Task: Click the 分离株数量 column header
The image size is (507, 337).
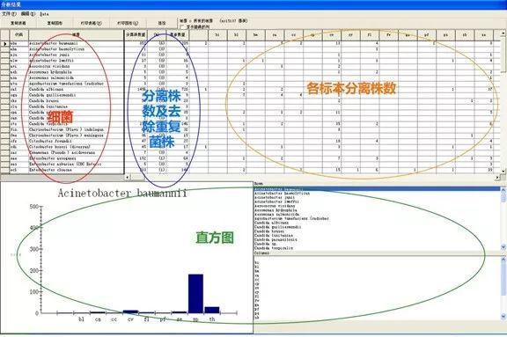Action: [136, 34]
